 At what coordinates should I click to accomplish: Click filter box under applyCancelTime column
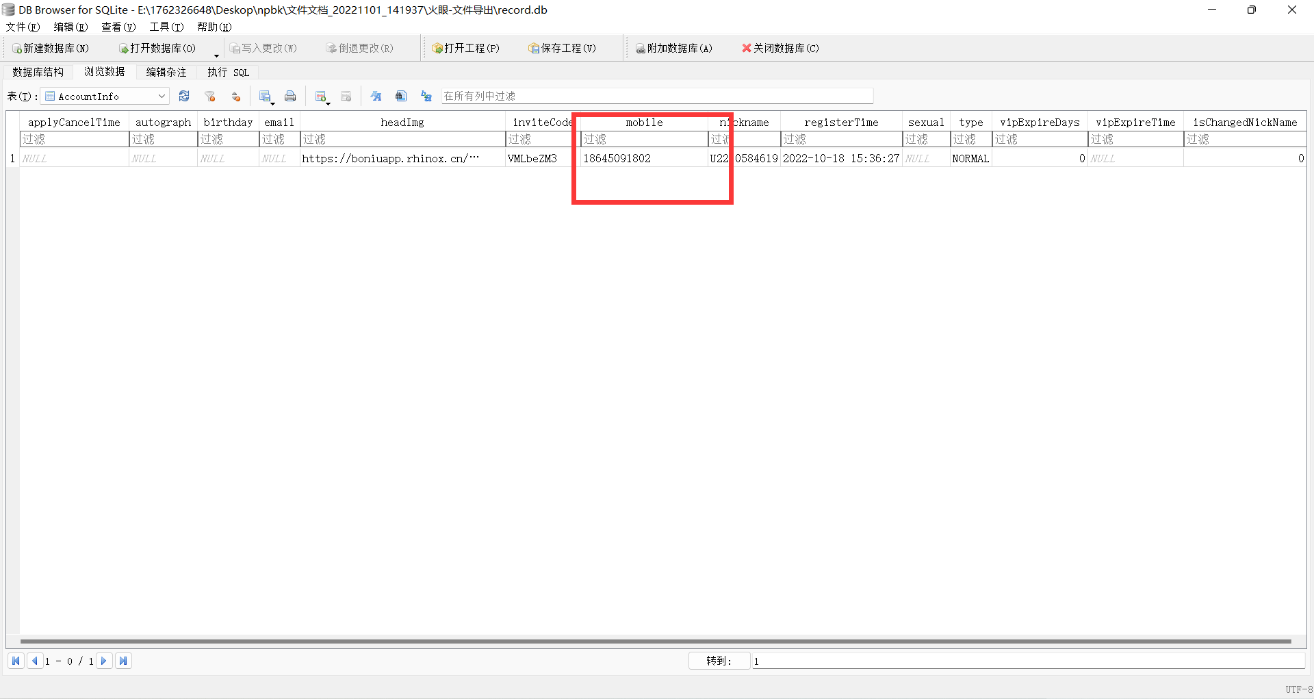coord(74,139)
